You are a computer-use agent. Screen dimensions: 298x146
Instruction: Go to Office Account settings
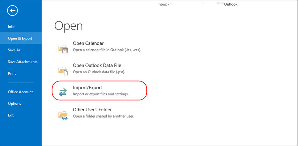20,92
